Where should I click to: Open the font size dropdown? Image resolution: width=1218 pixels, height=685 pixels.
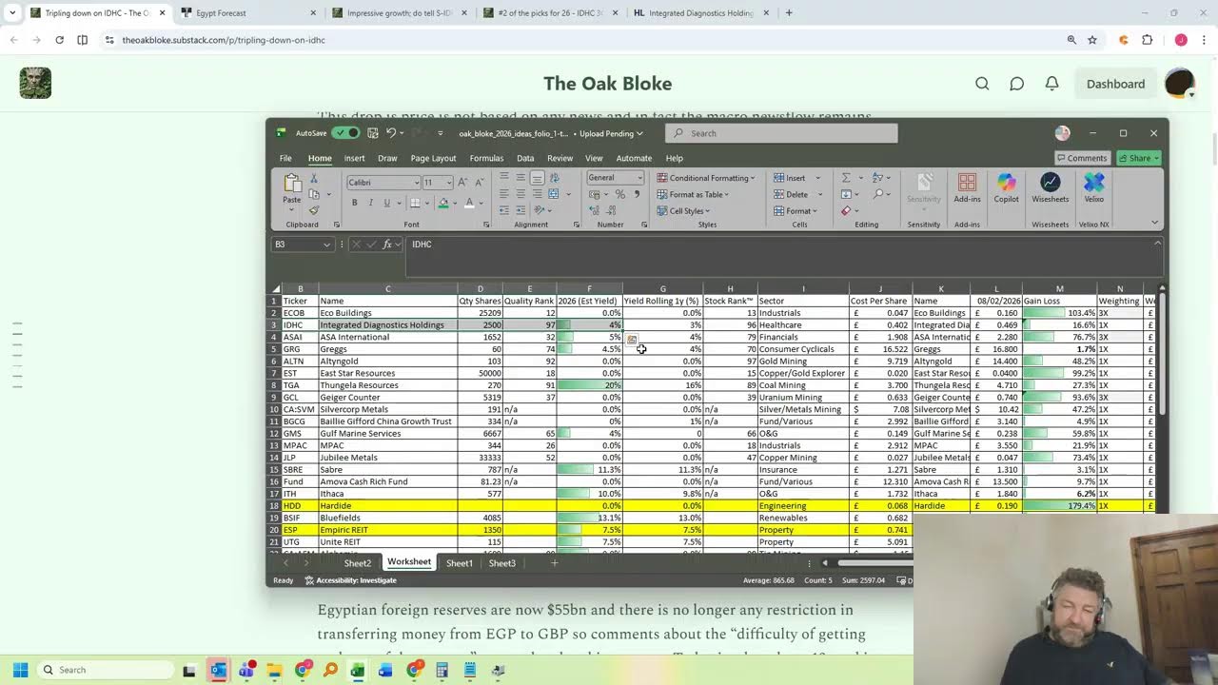pyautogui.click(x=448, y=183)
